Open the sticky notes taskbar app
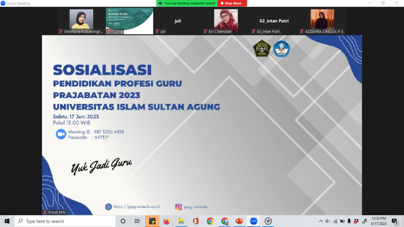404x227 pixels. pos(151,221)
